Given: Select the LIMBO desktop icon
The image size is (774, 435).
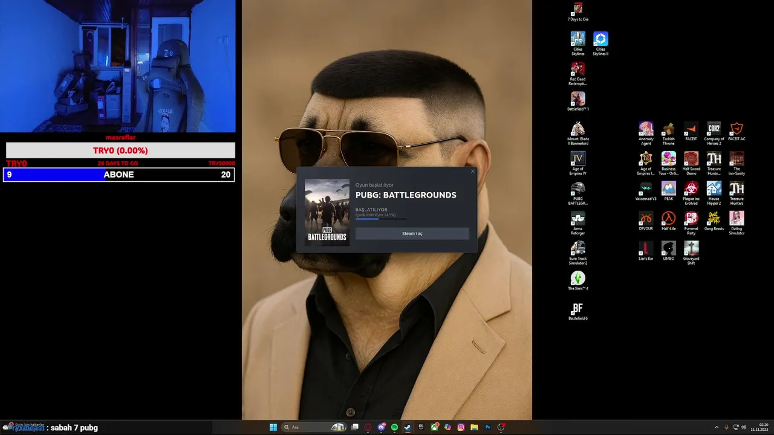Looking at the screenshot, I should pyautogui.click(x=668, y=251).
